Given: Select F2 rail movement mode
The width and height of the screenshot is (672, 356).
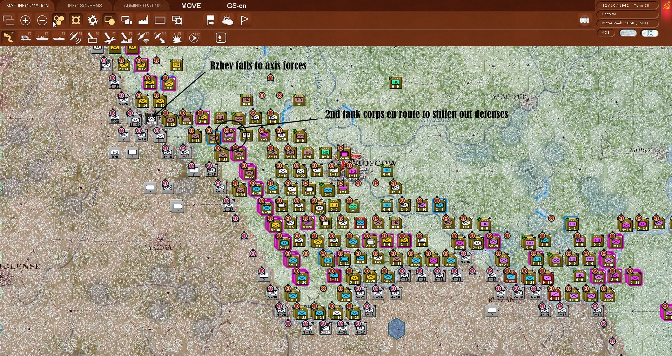Looking at the screenshot, I should tap(25, 38).
